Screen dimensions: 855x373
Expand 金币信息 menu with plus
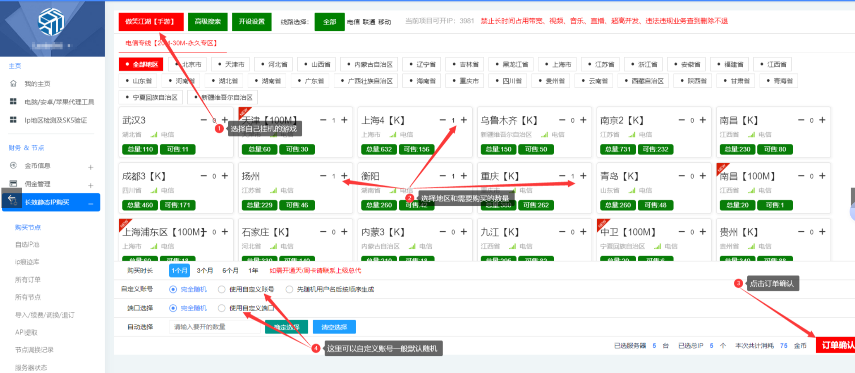pyautogui.click(x=91, y=167)
